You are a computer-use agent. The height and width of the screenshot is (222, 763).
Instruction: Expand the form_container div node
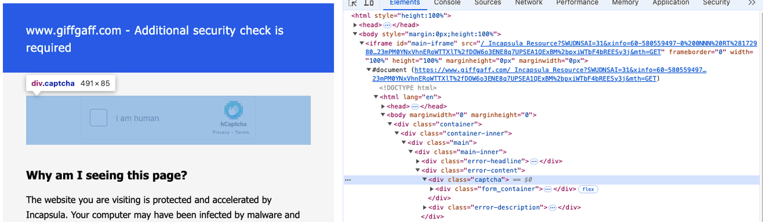432,189
